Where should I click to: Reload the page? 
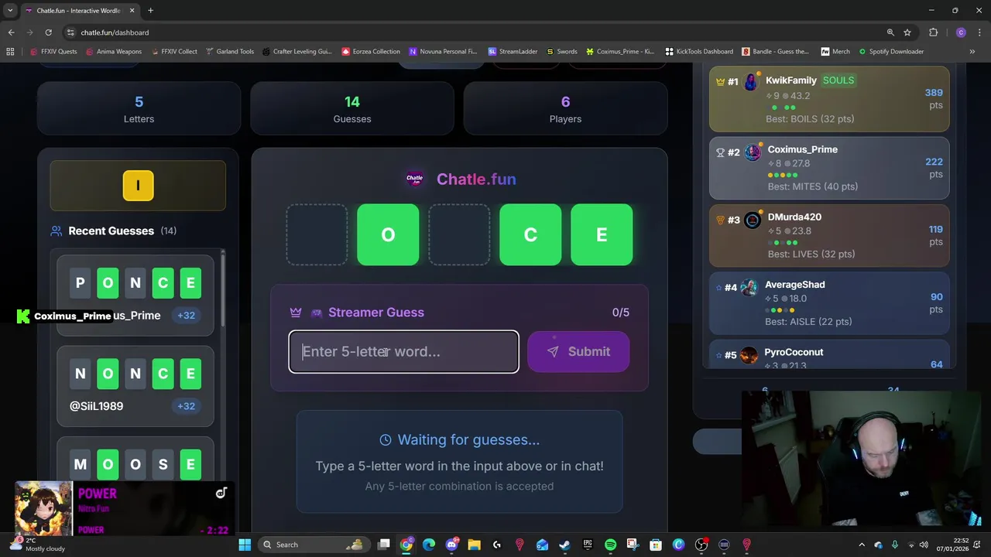48,32
